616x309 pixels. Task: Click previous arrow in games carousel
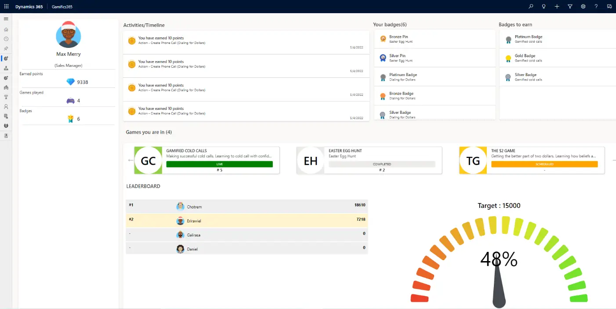(130, 160)
